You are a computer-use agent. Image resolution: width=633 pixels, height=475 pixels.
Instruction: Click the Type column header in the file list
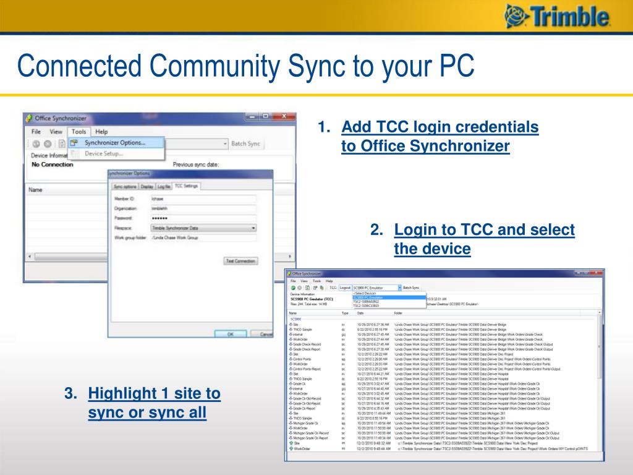click(x=345, y=313)
